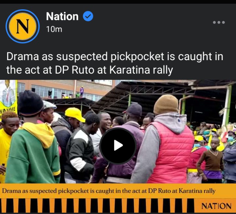The width and height of the screenshot is (236, 214).
Task: Click the NATION watermark logo in video
Action: (216, 206)
